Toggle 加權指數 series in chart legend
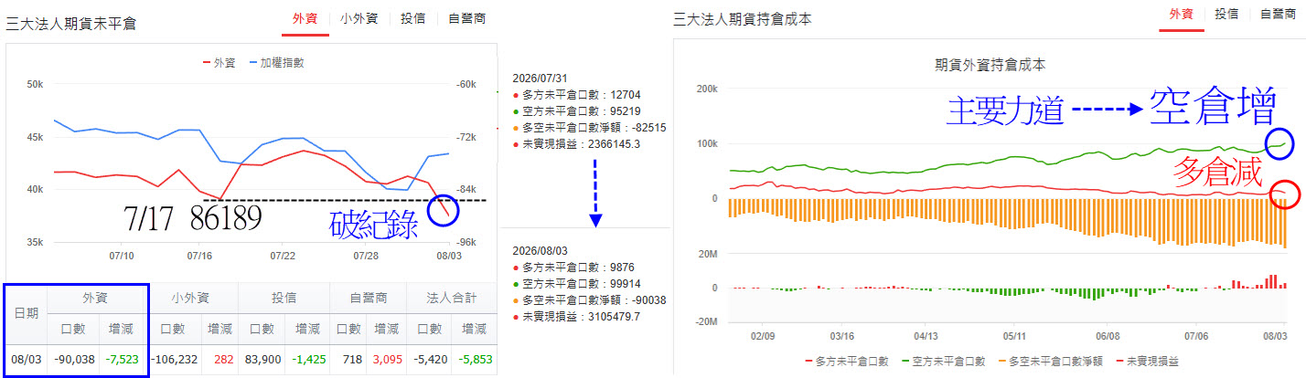The height and width of the screenshot is (378, 1306). (x=276, y=63)
